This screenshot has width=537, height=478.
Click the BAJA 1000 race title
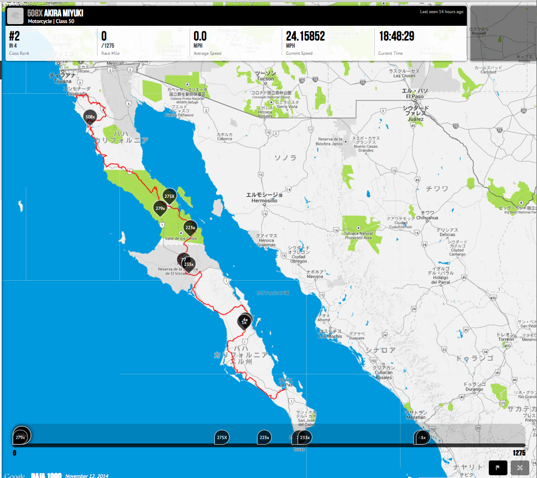tap(46, 475)
